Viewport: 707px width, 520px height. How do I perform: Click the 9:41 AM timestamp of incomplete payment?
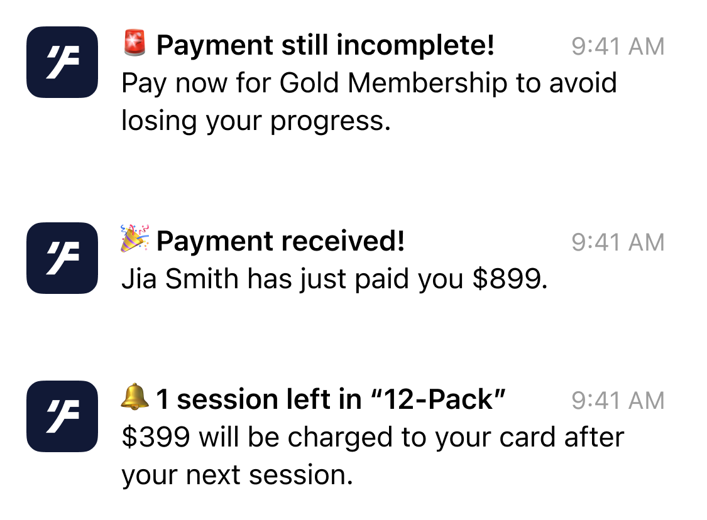pyautogui.click(x=618, y=46)
